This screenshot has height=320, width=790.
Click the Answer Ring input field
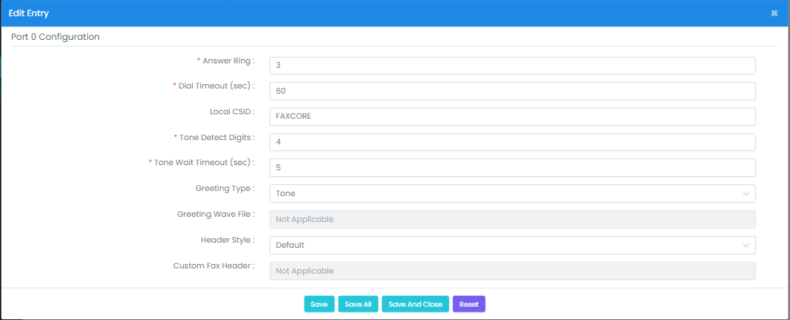click(x=512, y=66)
